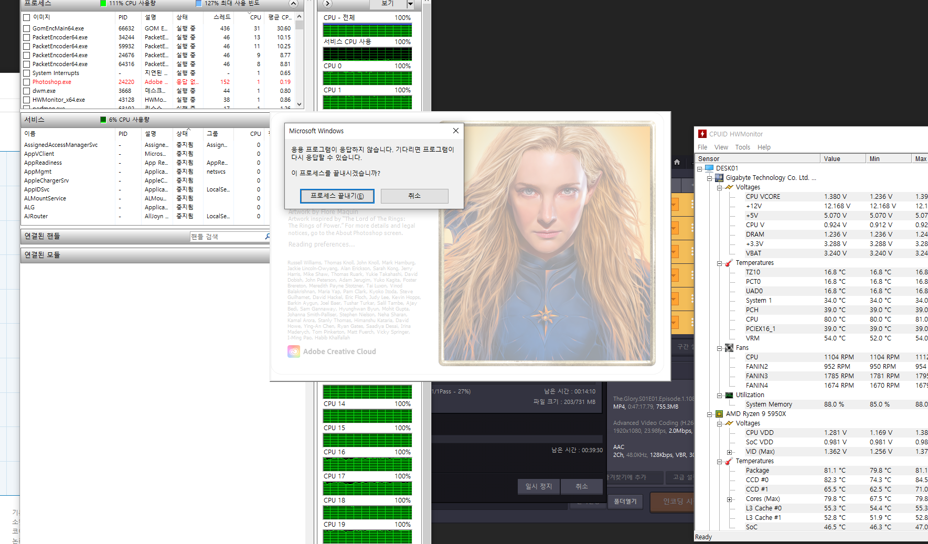Screen dimensions: 928x544
Task: Select the CCD #0 temperature row
Action: [x=836, y=480]
